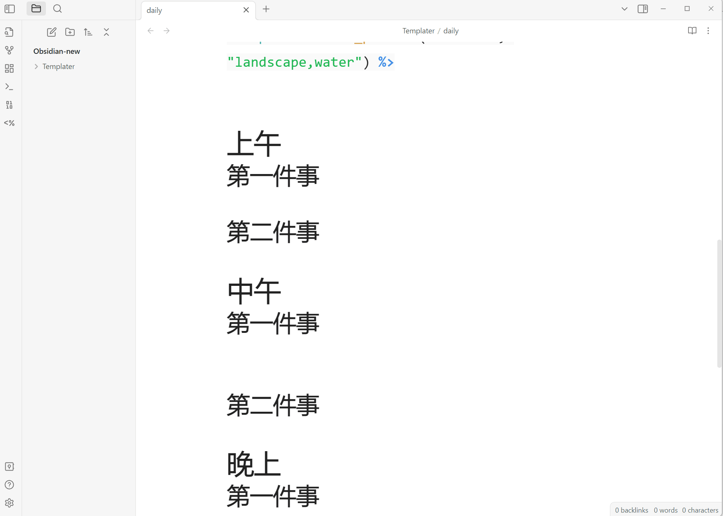Toggle the left sidebar collapse icon
The width and height of the screenshot is (723, 516).
[9, 9]
